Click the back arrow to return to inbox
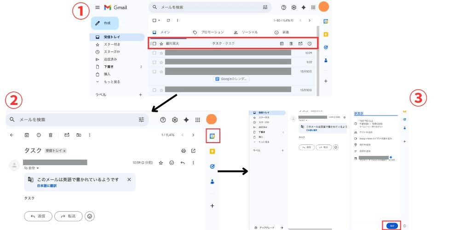The height and width of the screenshot is (230, 460). [x=12, y=135]
